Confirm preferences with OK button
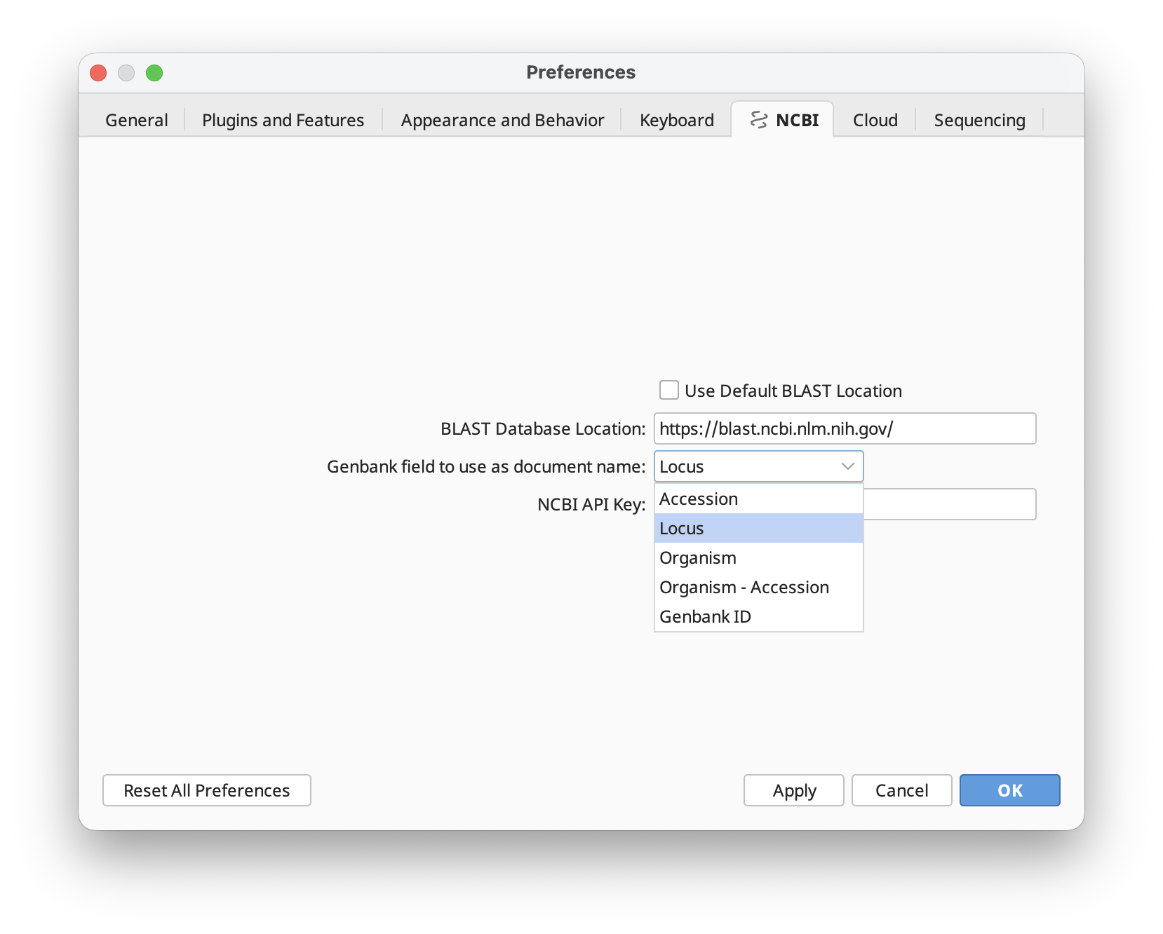This screenshot has width=1163, height=934. click(x=1010, y=790)
